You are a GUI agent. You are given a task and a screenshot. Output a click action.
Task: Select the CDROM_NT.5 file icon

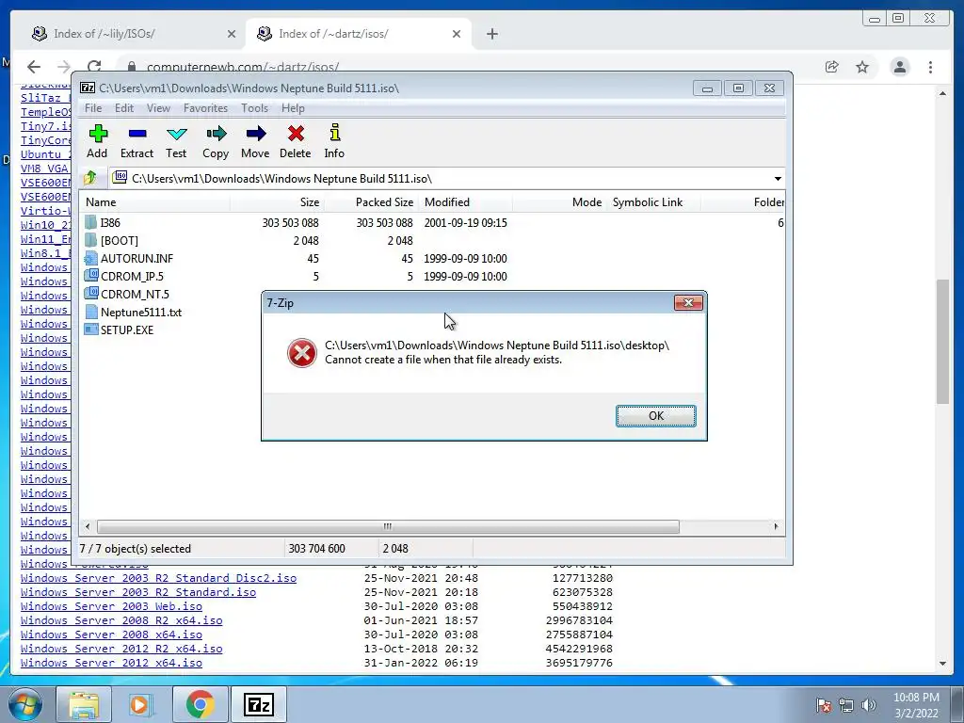91,294
